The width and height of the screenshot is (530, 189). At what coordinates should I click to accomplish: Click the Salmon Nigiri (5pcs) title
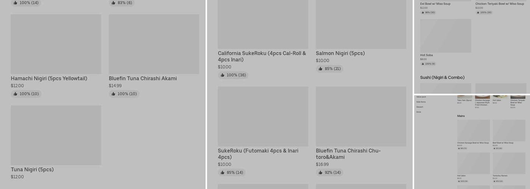340,53
